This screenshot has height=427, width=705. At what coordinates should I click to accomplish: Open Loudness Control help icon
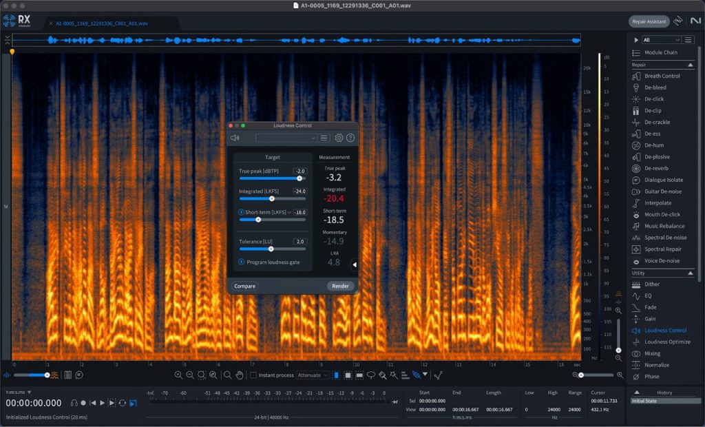tap(350, 138)
